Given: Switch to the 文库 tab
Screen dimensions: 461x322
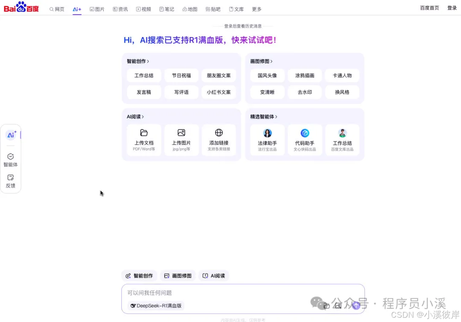Looking at the screenshot, I should pyautogui.click(x=236, y=9).
